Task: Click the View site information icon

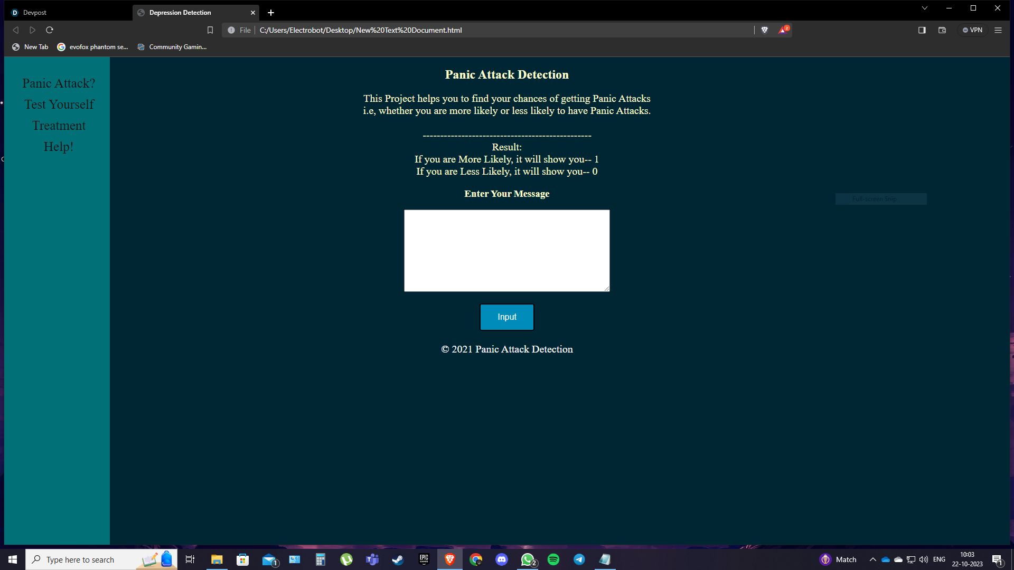Action: coord(231,30)
